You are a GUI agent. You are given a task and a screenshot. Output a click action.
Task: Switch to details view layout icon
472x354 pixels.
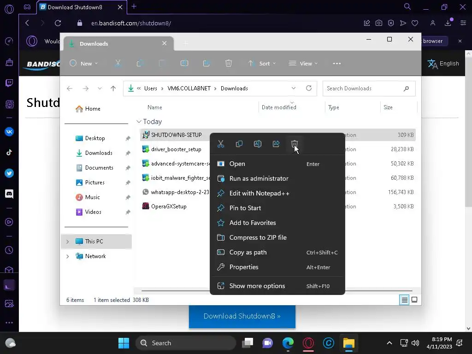click(404, 300)
